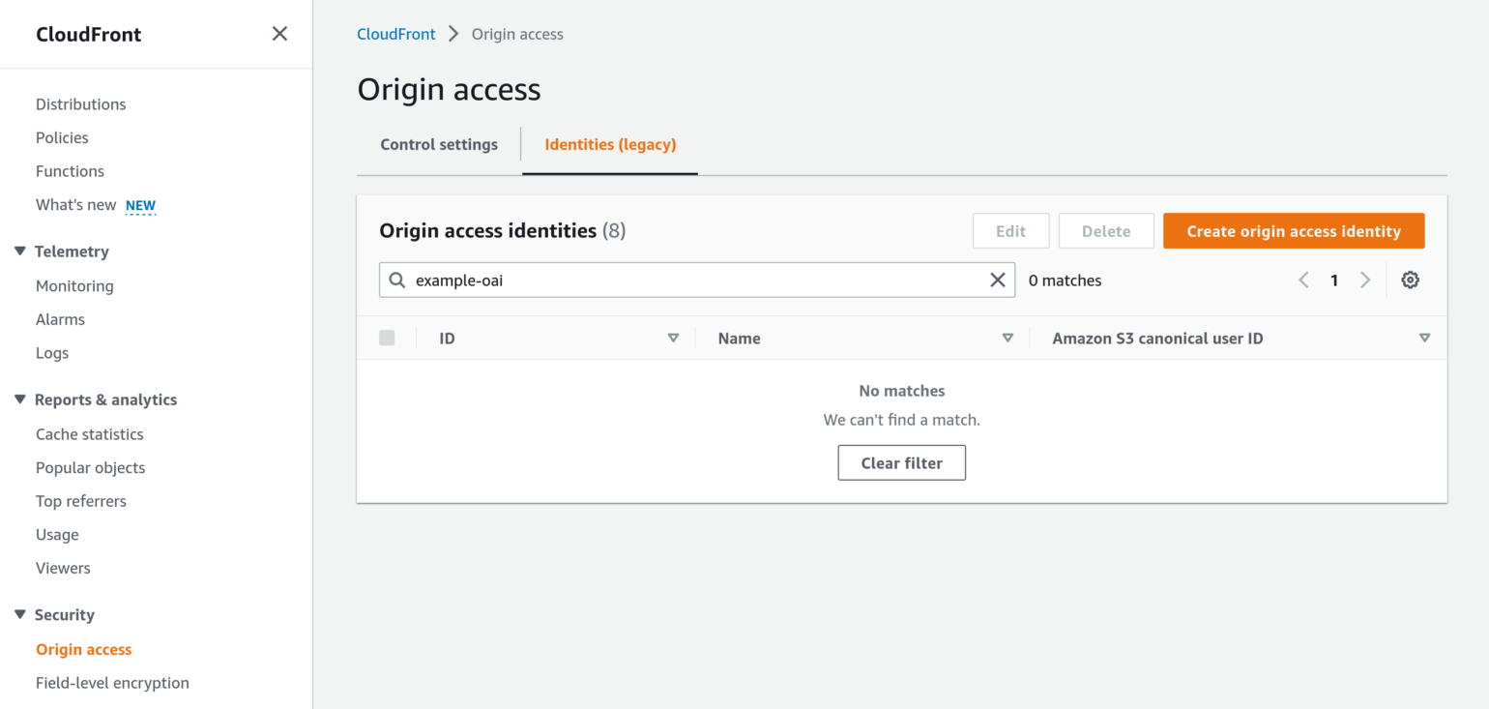This screenshot has height=709, width=1489.
Task: Select Origin access in the sidebar
Action: [x=84, y=650]
